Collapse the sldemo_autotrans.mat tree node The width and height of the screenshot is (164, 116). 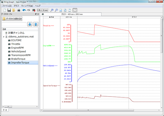pos(4,37)
